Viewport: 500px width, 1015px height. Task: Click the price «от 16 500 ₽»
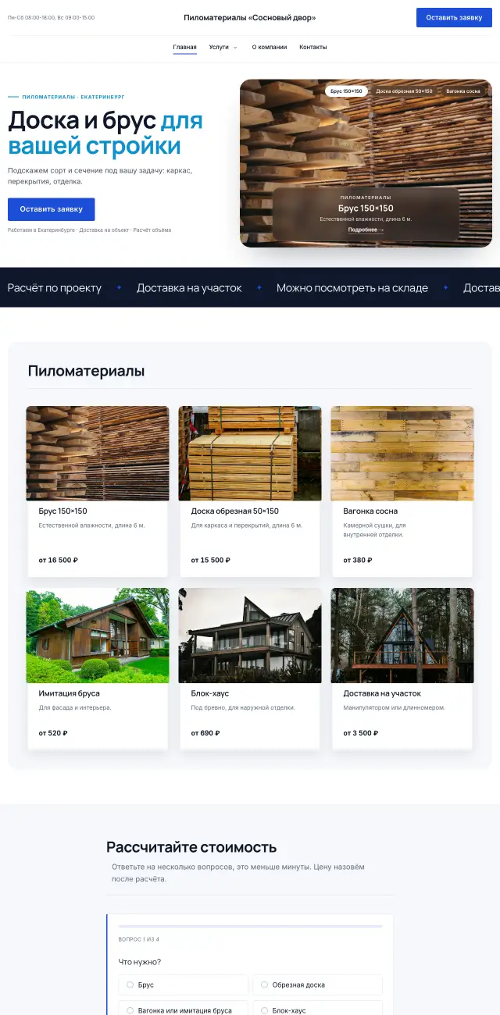coord(58,561)
